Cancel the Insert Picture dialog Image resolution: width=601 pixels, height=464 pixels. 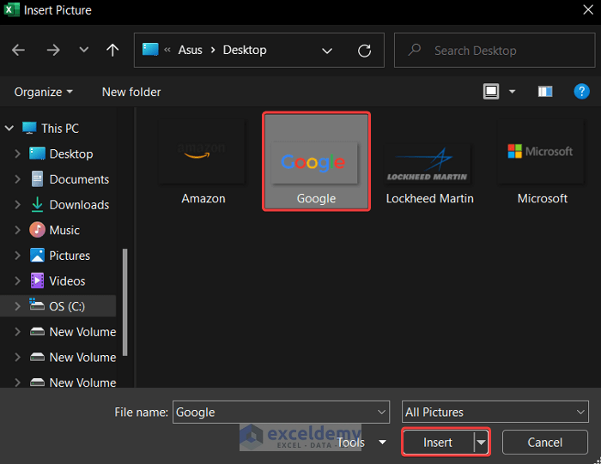[544, 443]
